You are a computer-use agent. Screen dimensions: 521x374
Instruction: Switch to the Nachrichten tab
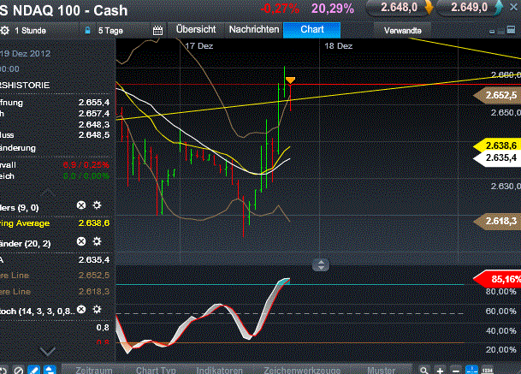[254, 29]
